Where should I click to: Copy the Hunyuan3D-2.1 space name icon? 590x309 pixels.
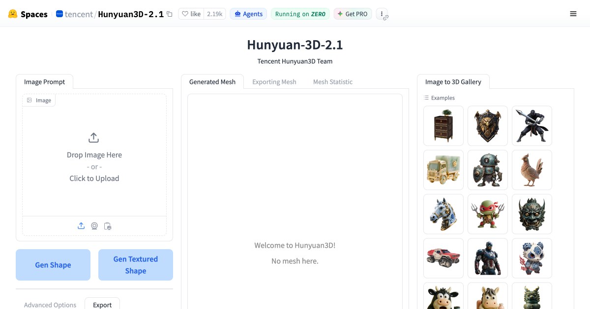click(x=170, y=14)
